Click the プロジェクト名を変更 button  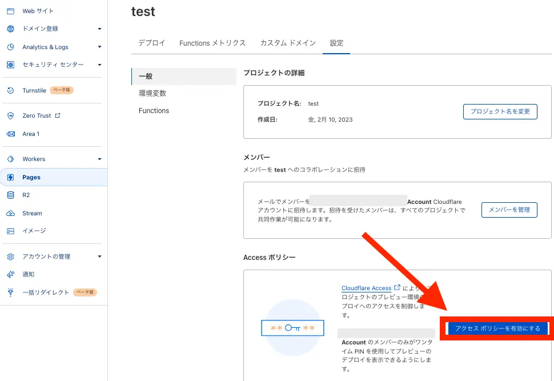pyautogui.click(x=500, y=111)
